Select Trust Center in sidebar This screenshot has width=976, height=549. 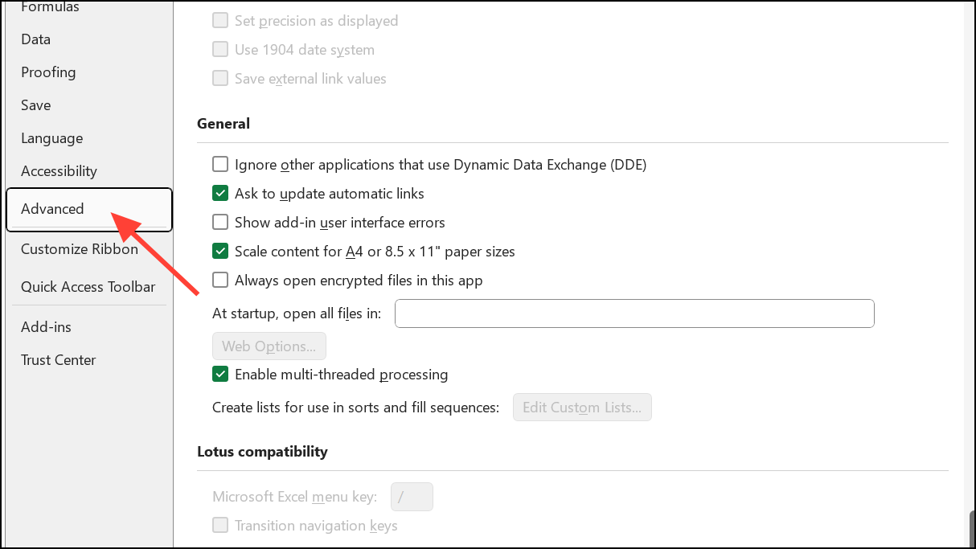pos(58,360)
